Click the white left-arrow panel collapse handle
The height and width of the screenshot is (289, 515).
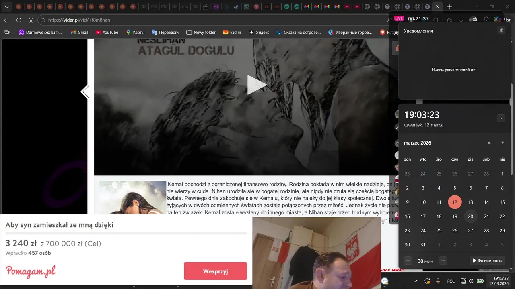tap(85, 92)
